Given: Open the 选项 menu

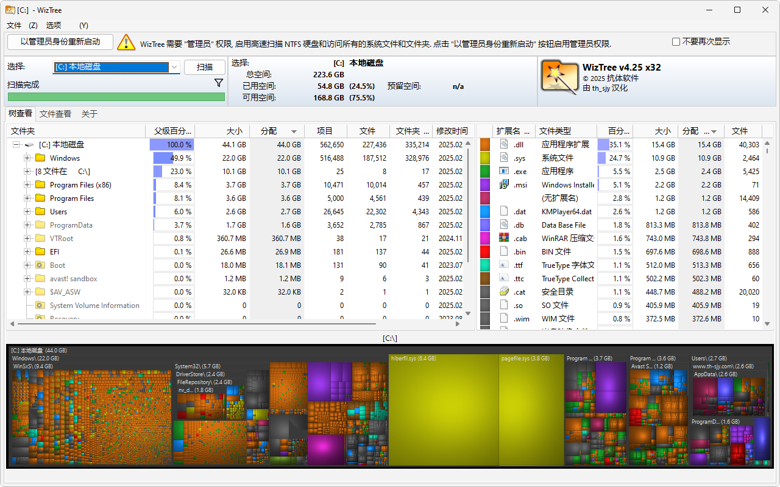Looking at the screenshot, I should (54, 26).
